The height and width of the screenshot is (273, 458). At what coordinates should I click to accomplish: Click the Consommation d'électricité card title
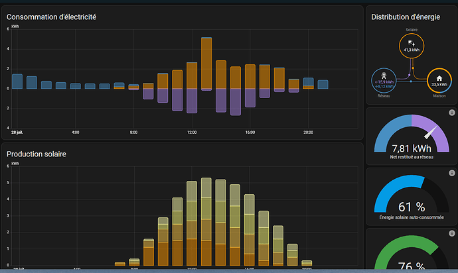52,17
